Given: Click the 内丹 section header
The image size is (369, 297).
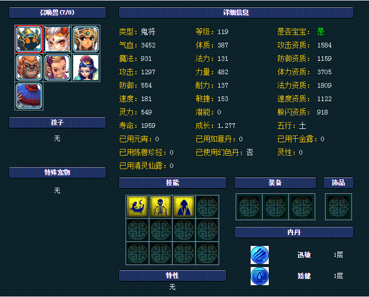Looking at the screenshot, I should (294, 232).
